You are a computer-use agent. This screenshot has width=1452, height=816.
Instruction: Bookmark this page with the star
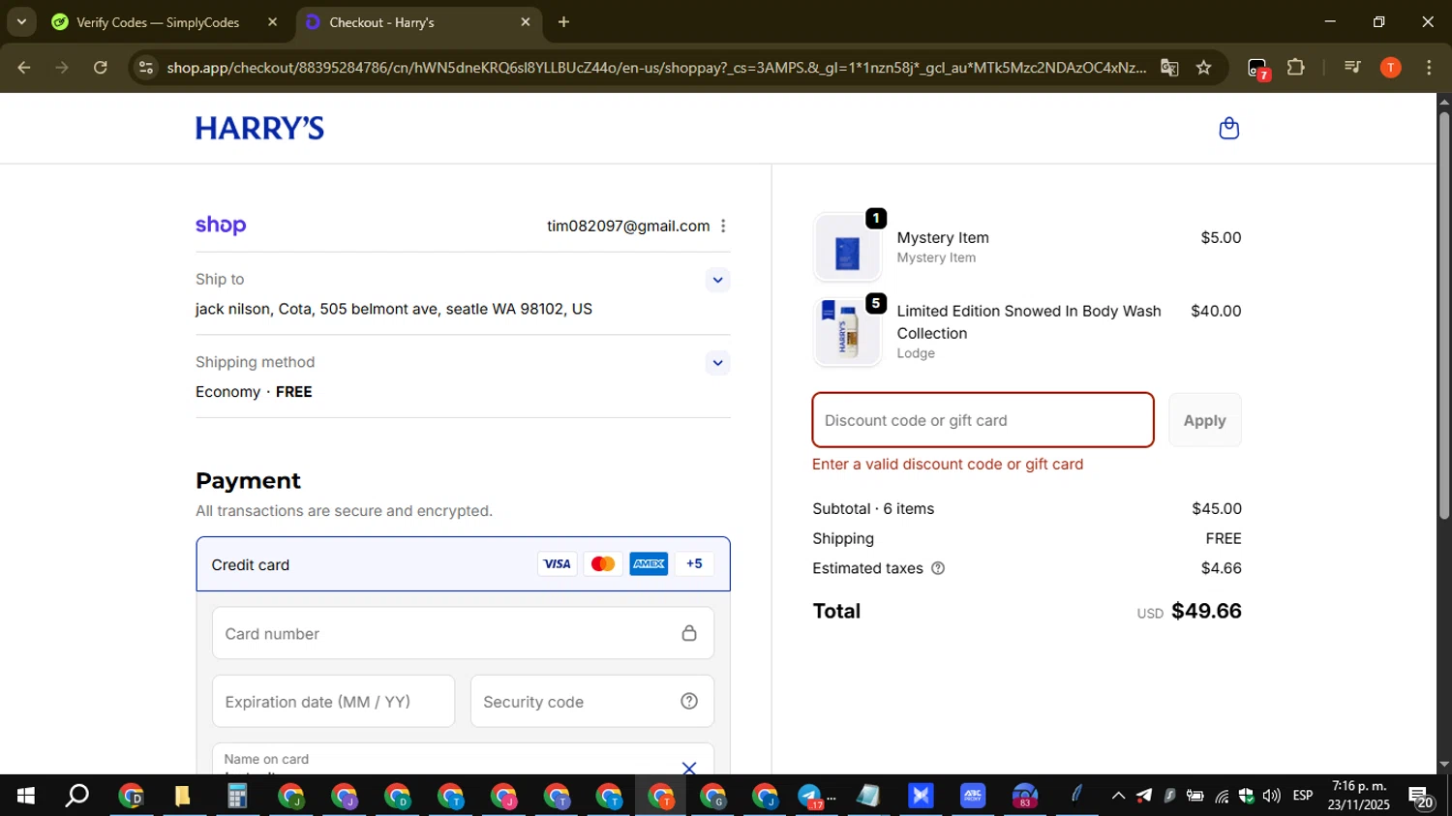click(x=1203, y=68)
